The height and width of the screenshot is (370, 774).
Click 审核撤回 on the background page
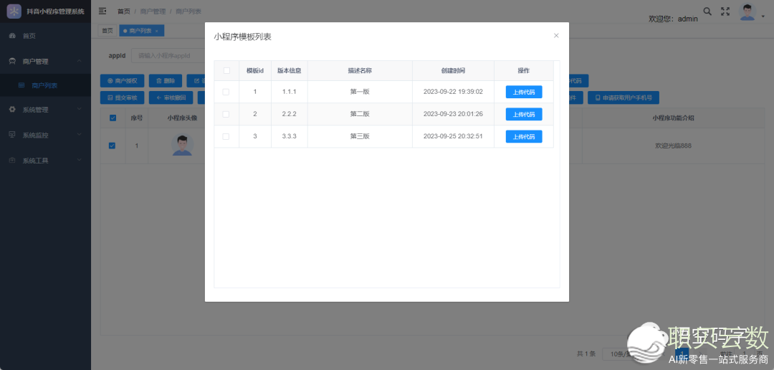coord(171,98)
